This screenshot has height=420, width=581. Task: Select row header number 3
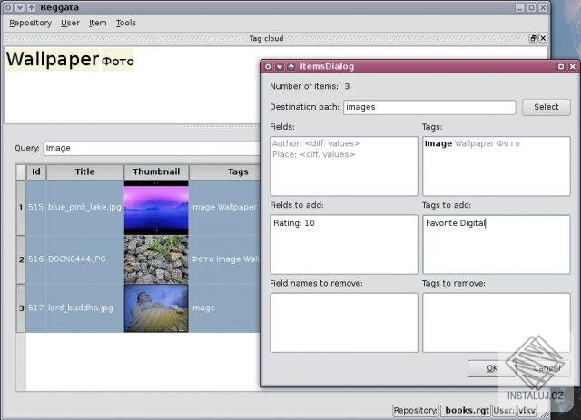[21, 308]
